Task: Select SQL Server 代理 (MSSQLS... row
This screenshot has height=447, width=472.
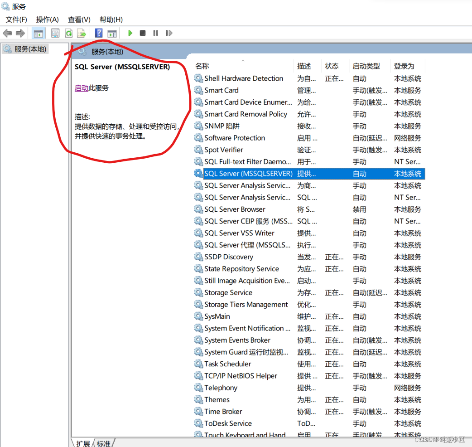Action: tap(309, 245)
